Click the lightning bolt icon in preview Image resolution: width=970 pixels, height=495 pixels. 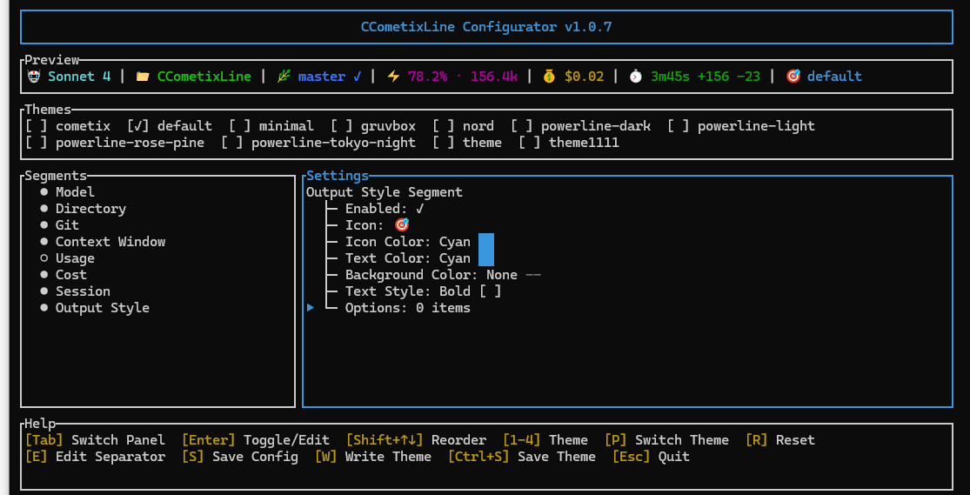tap(393, 77)
